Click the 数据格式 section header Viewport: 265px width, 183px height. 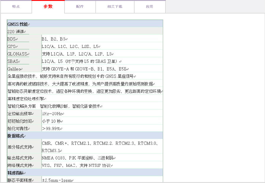pos(16,136)
